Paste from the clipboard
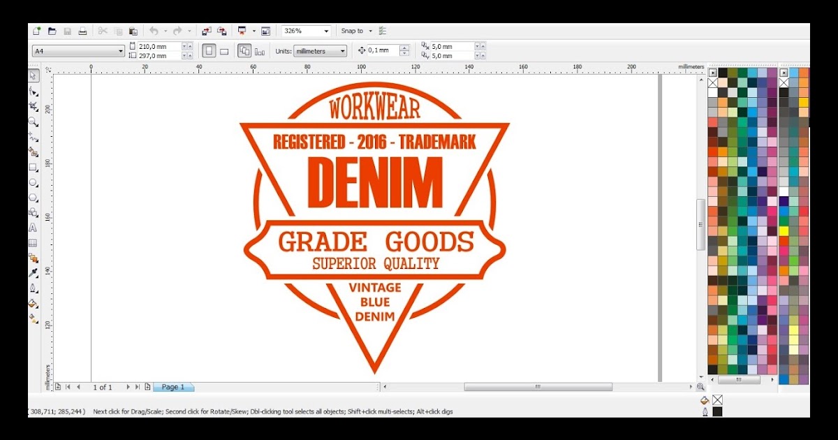The height and width of the screenshot is (440, 838). pos(133,31)
